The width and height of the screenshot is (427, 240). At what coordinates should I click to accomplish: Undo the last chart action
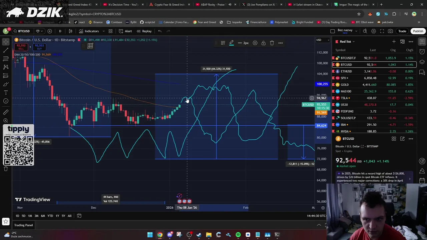(x=160, y=31)
